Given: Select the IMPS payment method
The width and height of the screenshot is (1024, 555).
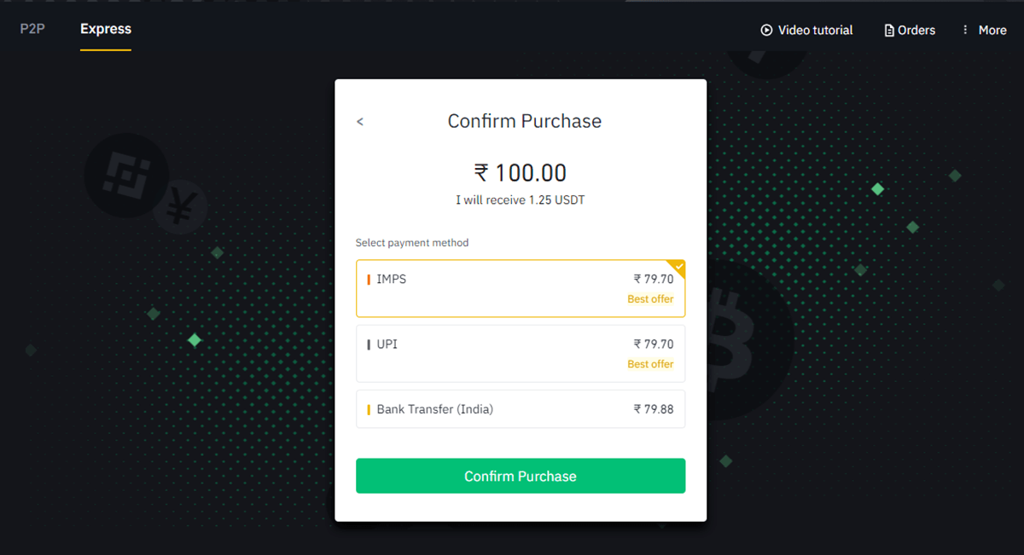Looking at the screenshot, I should tap(521, 288).
